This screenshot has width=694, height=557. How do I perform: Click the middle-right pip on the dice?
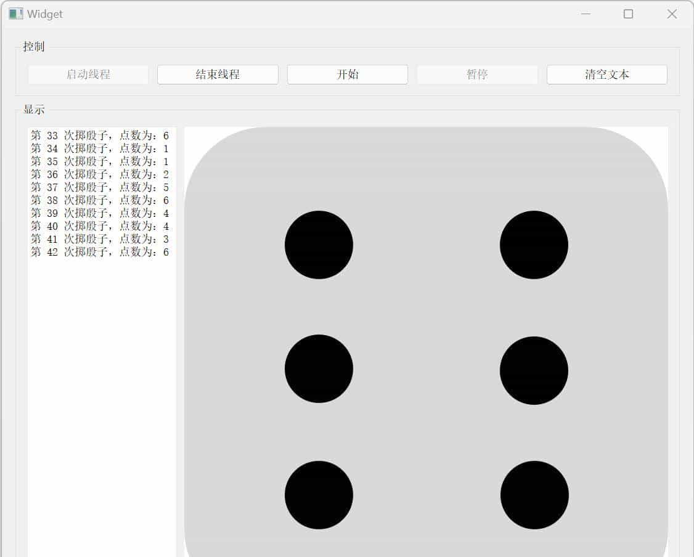(x=533, y=370)
